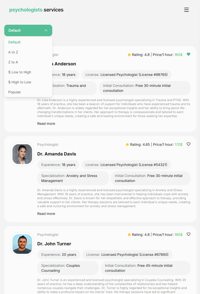This screenshot has height=294, width=200.
Task: Choose $ High to Low sorting
Action: 20,82
